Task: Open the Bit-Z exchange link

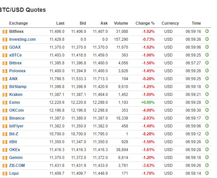Action: pyautogui.click(x=14, y=134)
